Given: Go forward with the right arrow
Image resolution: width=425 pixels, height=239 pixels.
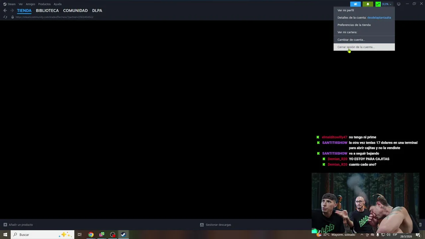Looking at the screenshot, I should click(x=12, y=11).
